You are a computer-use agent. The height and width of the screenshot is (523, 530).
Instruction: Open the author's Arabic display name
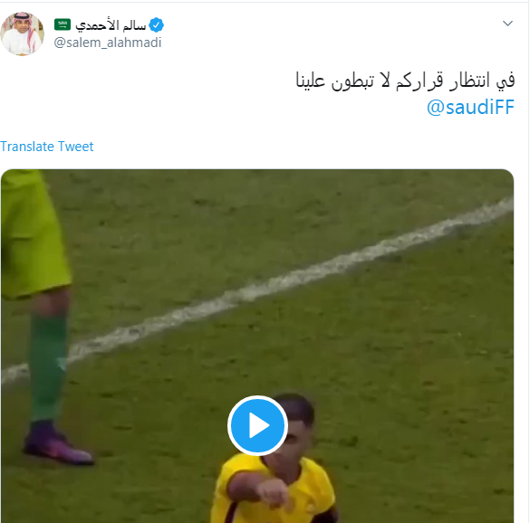click(111, 25)
